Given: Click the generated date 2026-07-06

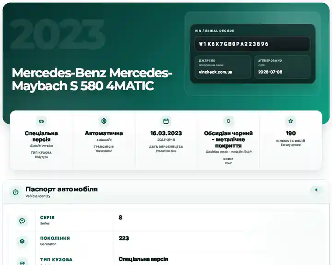Looking at the screenshot, I should (x=270, y=72).
